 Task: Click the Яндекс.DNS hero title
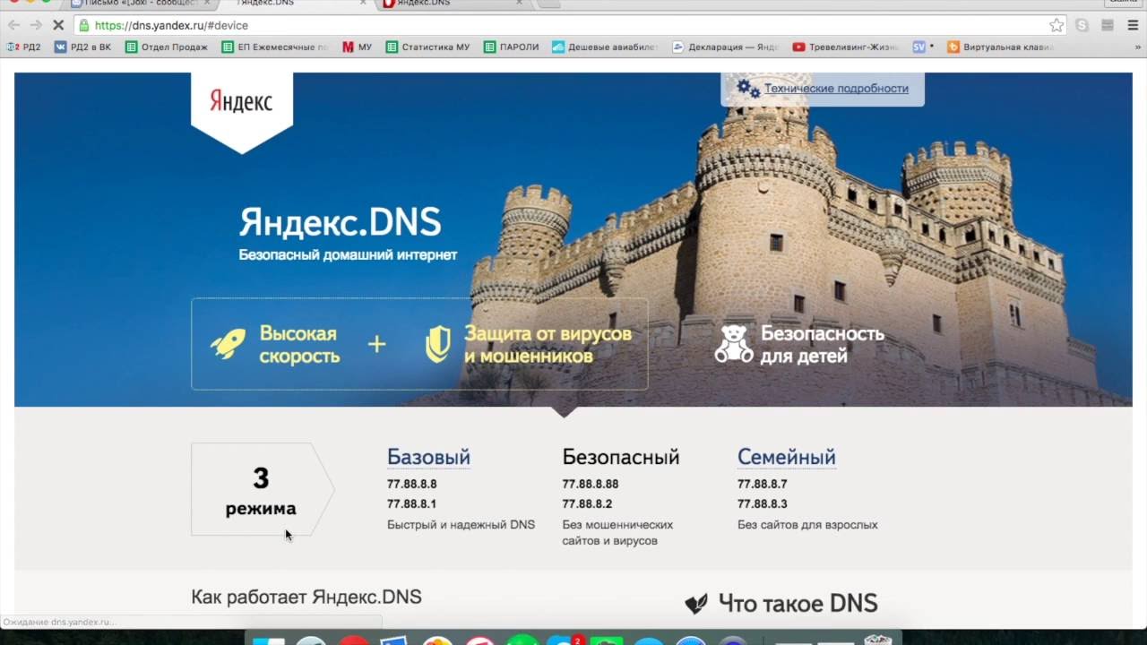click(x=340, y=222)
